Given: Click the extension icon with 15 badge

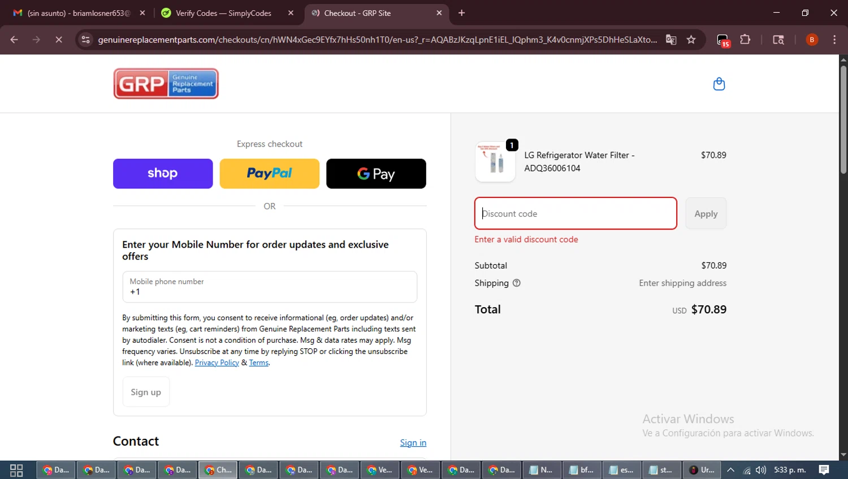Looking at the screenshot, I should pos(723,40).
